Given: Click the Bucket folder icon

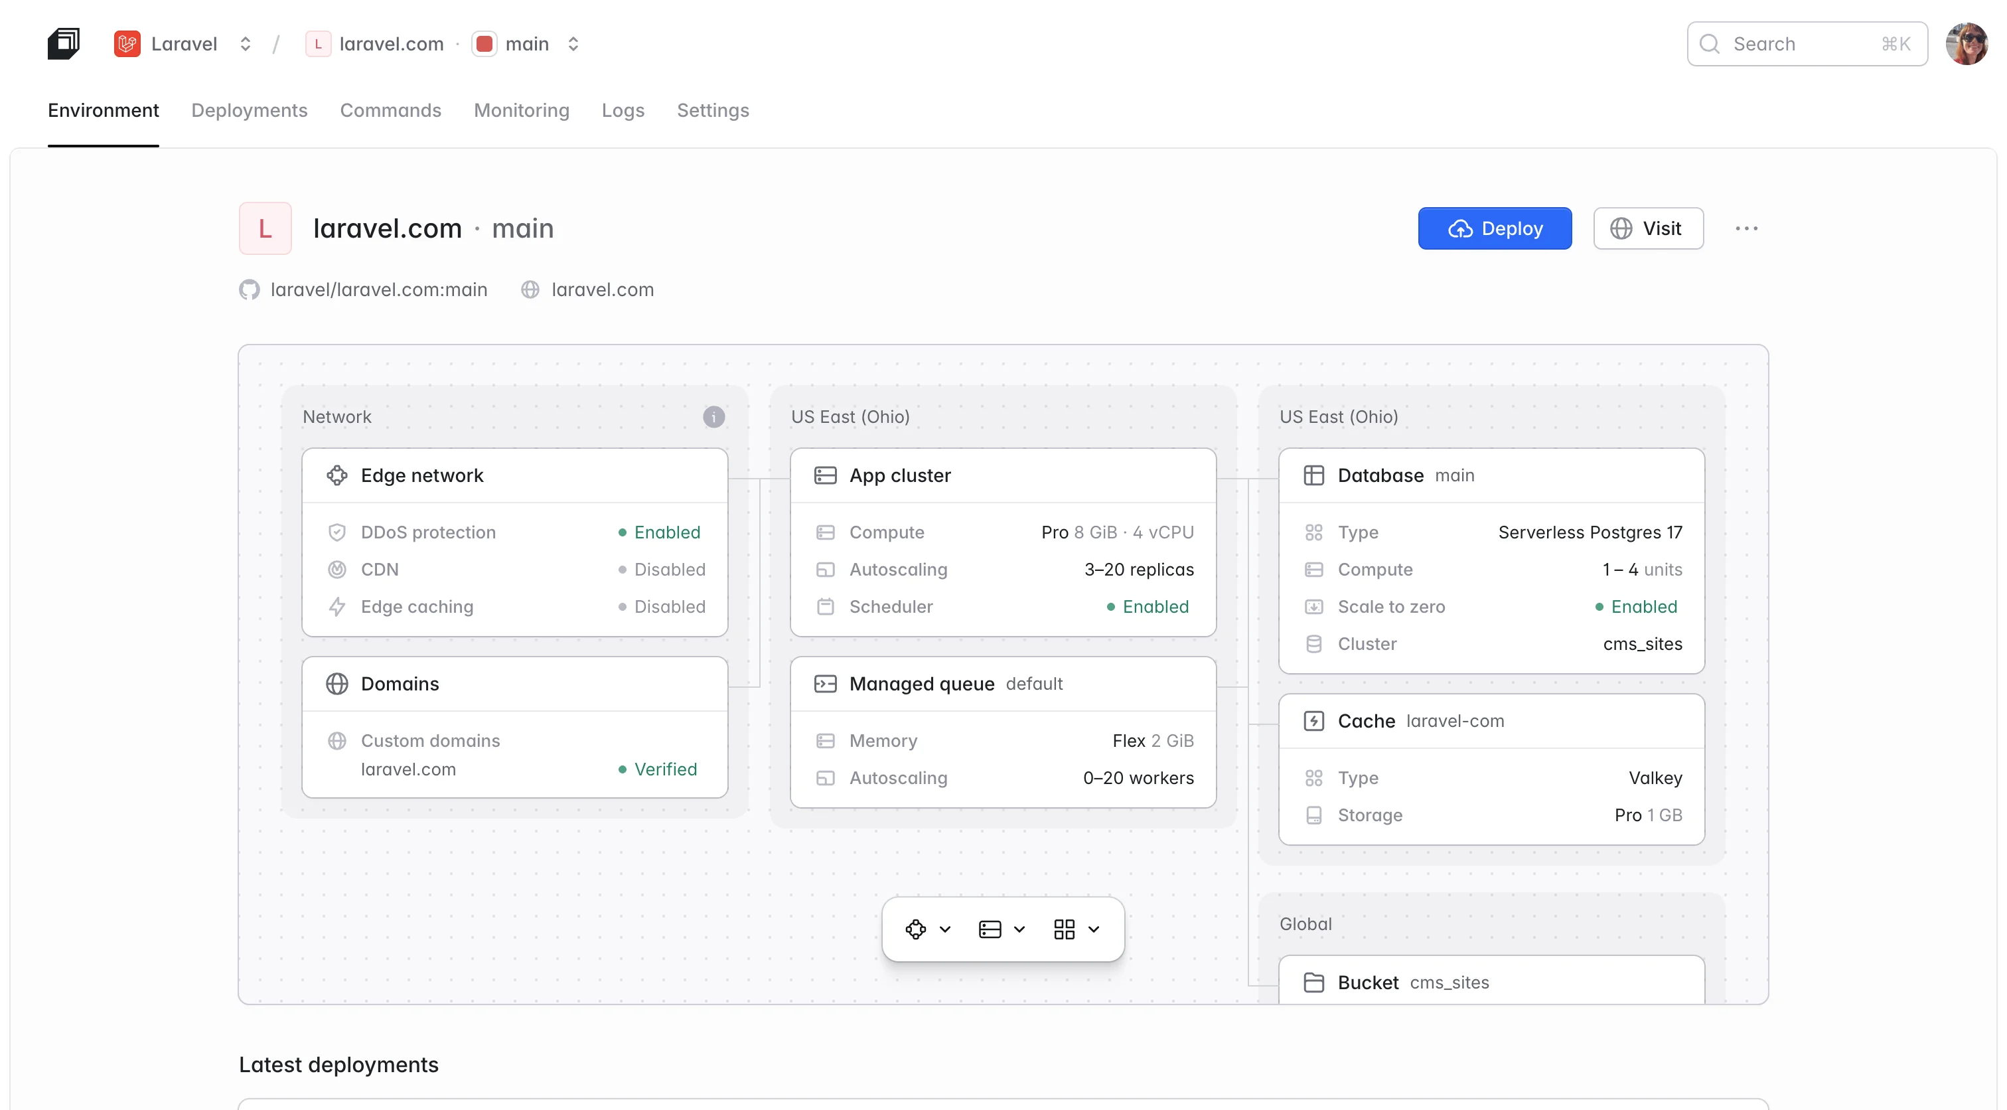Looking at the screenshot, I should (x=1313, y=983).
